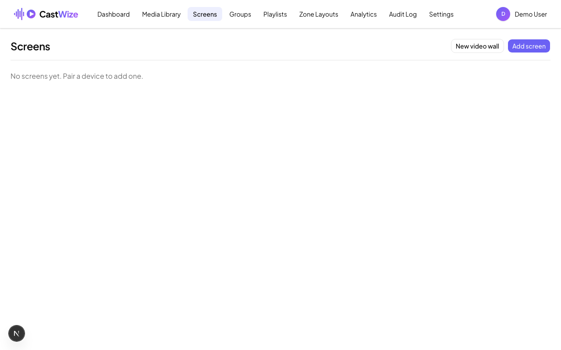Click the CastWize brand name

tap(59, 14)
